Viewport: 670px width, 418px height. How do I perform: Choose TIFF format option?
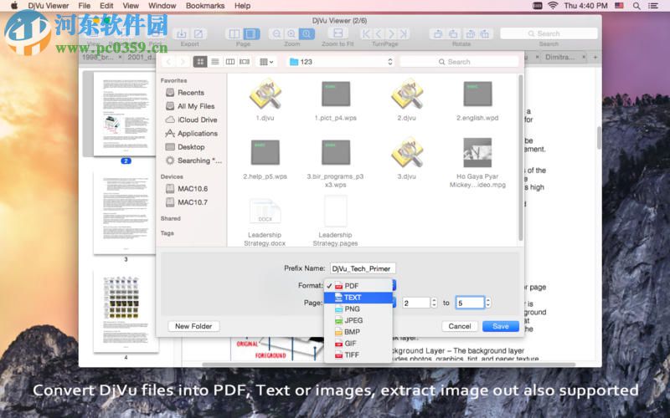pyautogui.click(x=358, y=354)
